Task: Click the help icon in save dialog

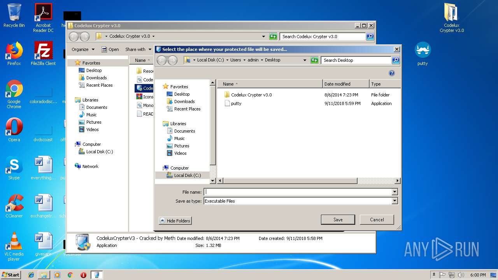Action: click(392, 73)
